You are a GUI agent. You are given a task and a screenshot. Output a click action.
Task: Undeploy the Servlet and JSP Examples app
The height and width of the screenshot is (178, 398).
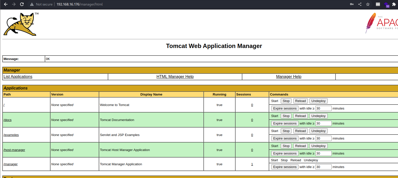tap(318, 131)
